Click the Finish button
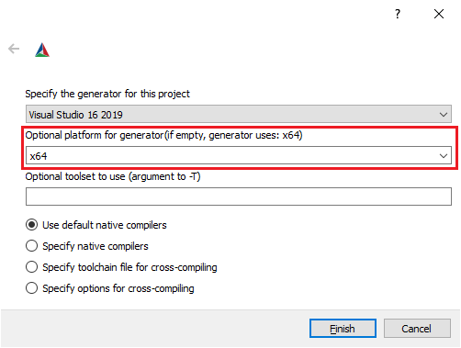 [343, 329]
